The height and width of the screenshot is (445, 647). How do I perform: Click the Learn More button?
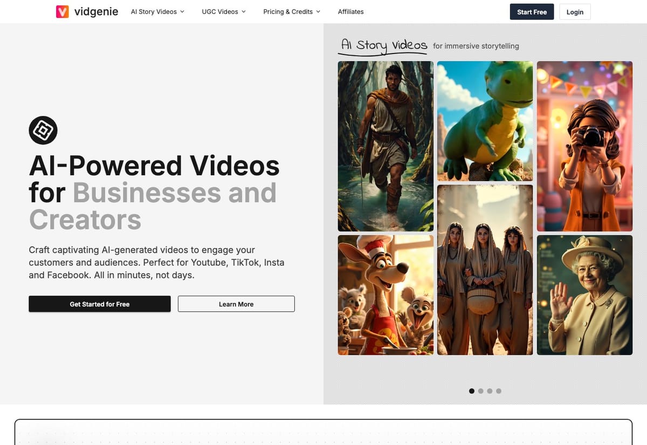236,304
